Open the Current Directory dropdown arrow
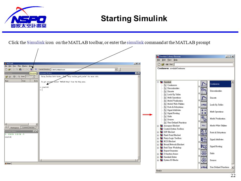 coord(116,70)
